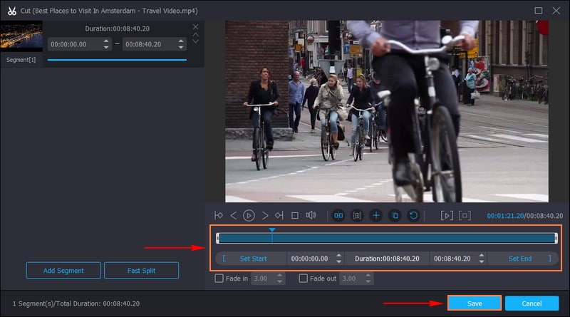This screenshot has width=570, height=317.
Task: Click the Fast Split button
Action: [x=141, y=271]
